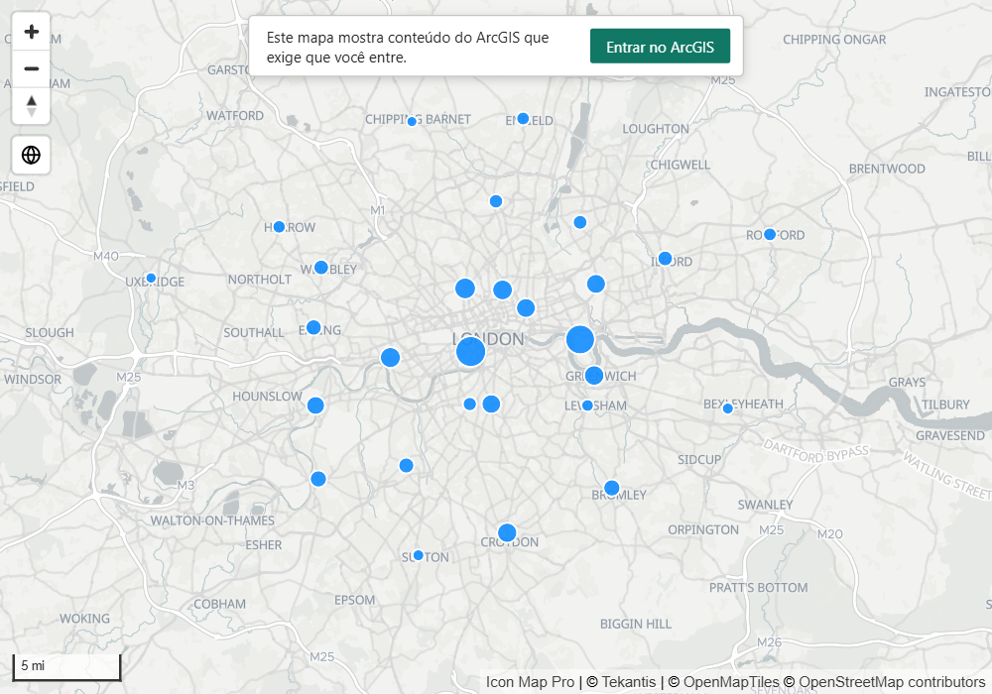Select the blue marker at Harrow
This screenshot has height=694, width=992.
coord(279,226)
